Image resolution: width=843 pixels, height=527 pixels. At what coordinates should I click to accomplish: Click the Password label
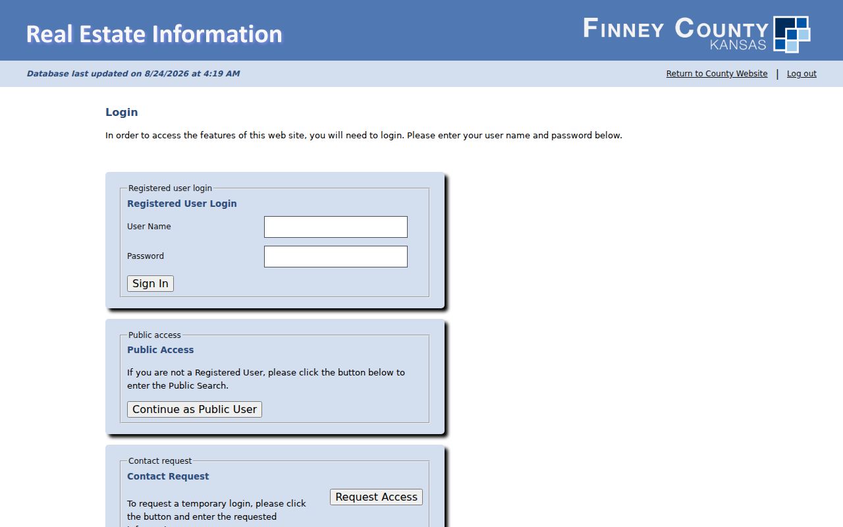tap(146, 256)
